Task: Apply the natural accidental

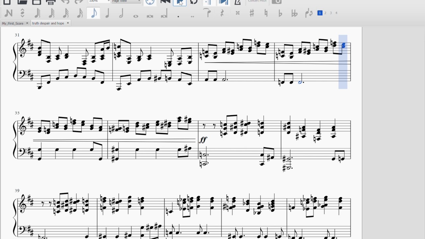Action: click(266, 13)
